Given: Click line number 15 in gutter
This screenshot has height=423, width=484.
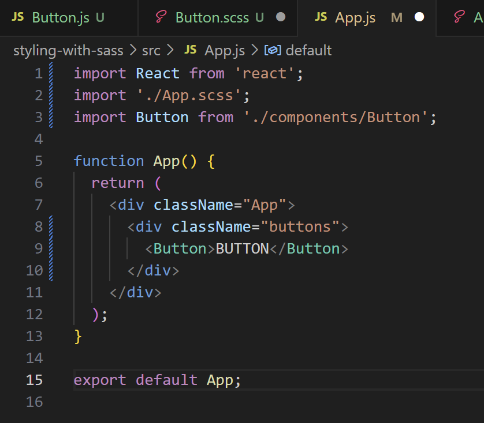Looking at the screenshot, I should click(35, 380).
